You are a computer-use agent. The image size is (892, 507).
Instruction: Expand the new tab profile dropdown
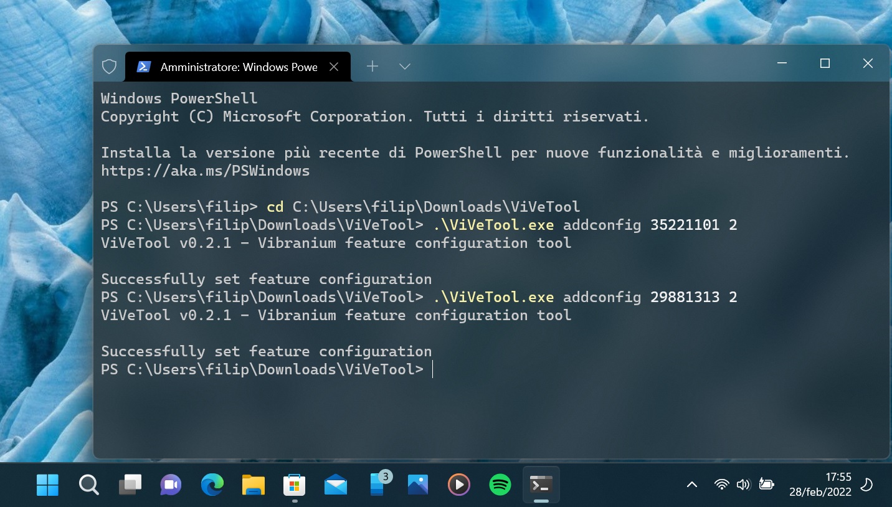(x=405, y=66)
